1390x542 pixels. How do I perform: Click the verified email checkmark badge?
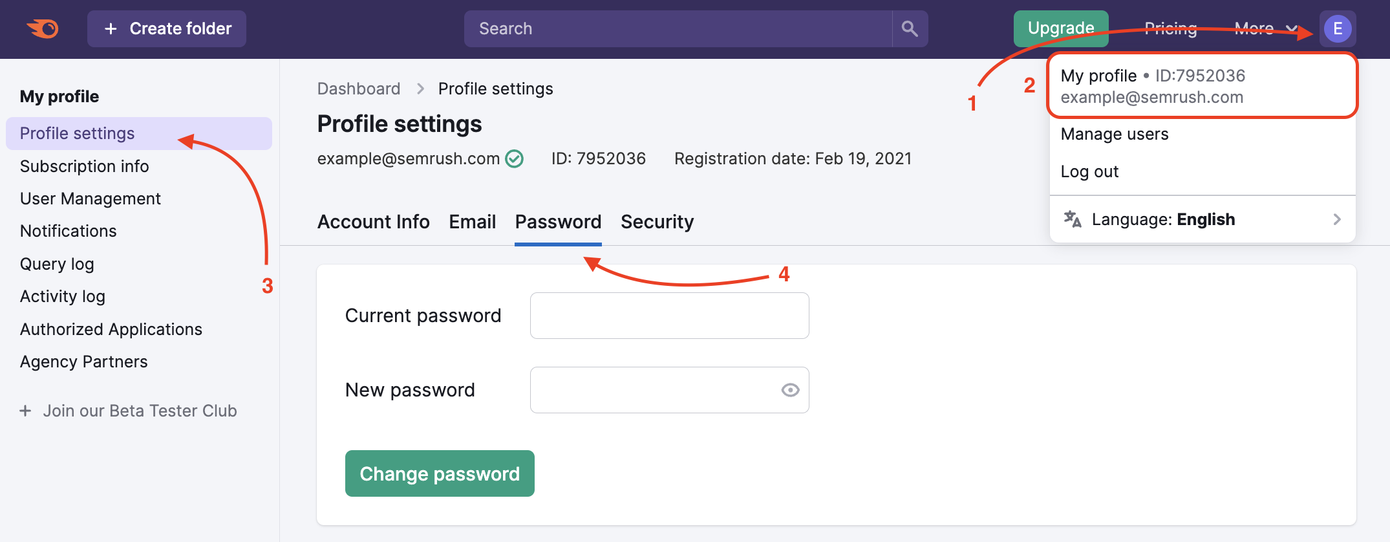513,158
